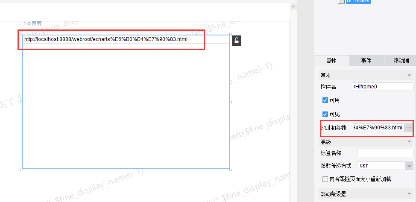Click the unlock padlock icon beside the iframe
Image resolution: width=416 pixels, height=202 pixels.
pos(236,41)
